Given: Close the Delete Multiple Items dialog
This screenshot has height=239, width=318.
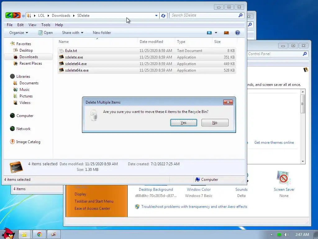Looking at the screenshot, I should click(x=228, y=102).
